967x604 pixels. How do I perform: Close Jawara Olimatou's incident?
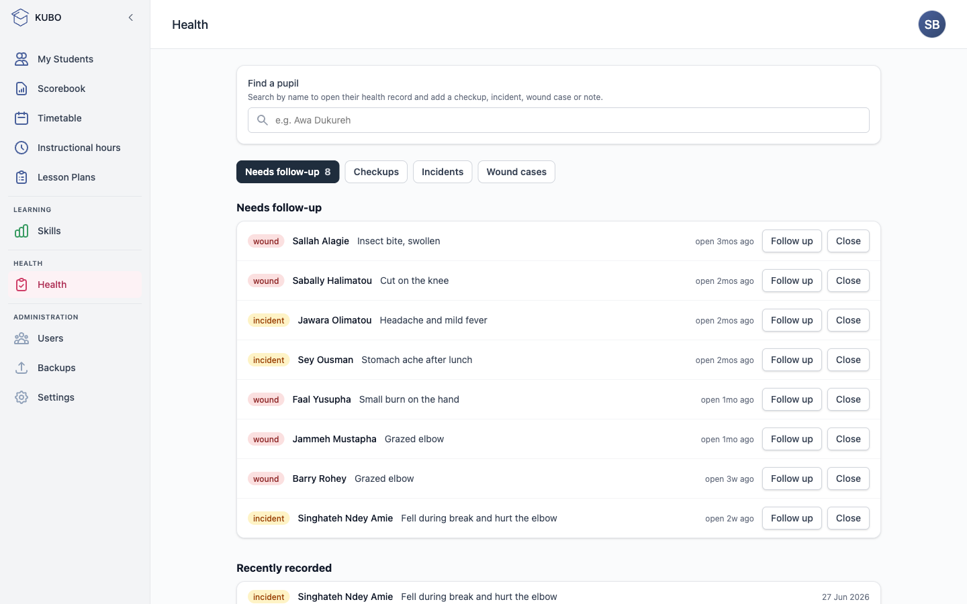(x=848, y=320)
